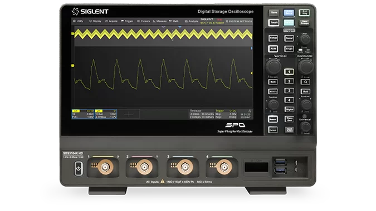This screenshot has width=376, height=211.
Task: Toggle the Digital channels button
Action: pyautogui.click(x=289, y=109)
